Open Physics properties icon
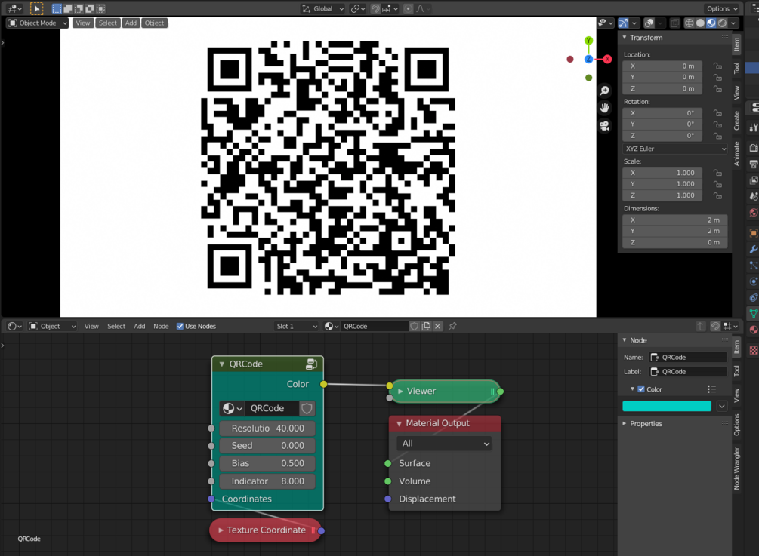759x556 pixels. pyautogui.click(x=754, y=281)
